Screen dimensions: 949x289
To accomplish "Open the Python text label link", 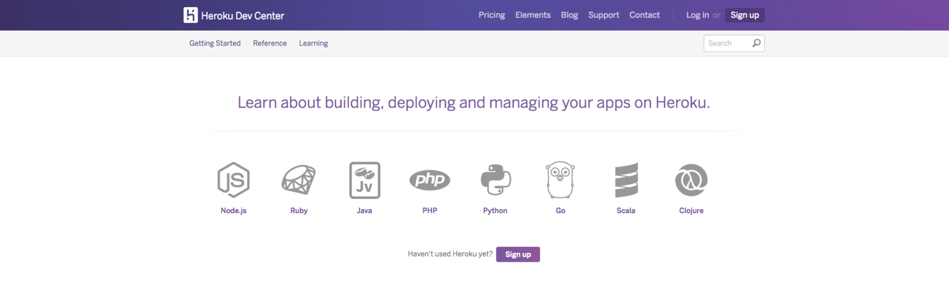I will point(495,211).
